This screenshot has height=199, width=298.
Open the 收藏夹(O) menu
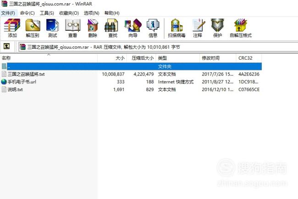pos(69,13)
